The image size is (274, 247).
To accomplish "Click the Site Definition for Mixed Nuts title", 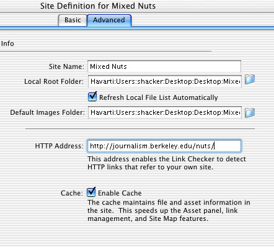I will tap(98, 6).
